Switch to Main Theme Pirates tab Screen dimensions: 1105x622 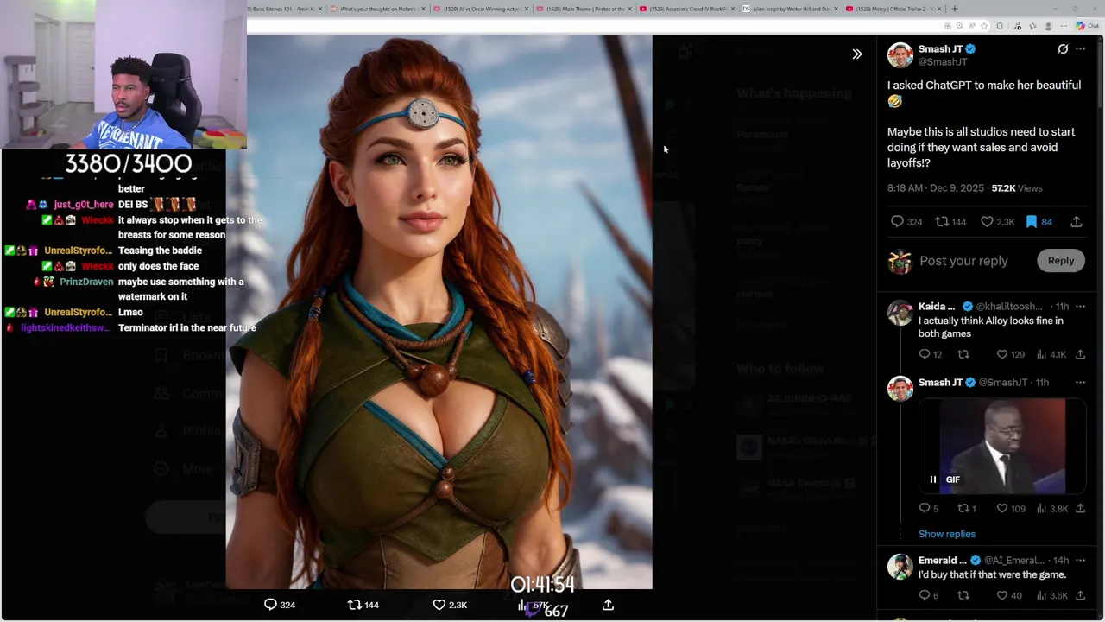(x=584, y=9)
